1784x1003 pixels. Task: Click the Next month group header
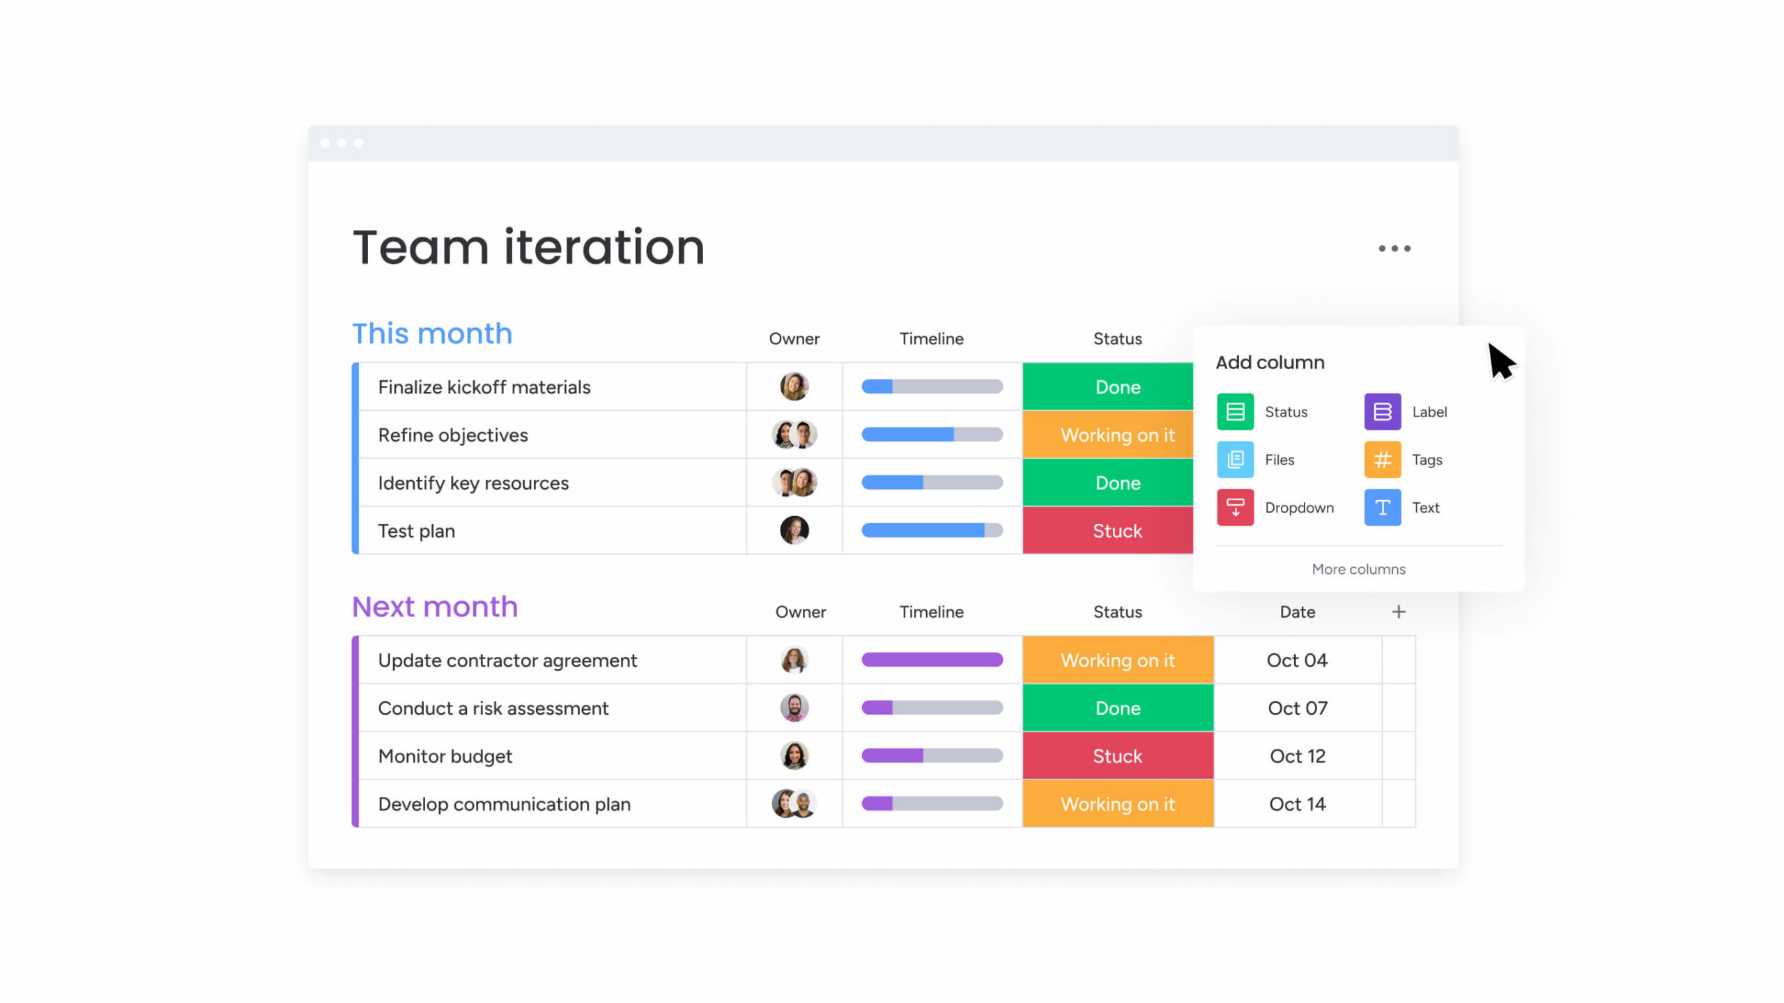[435, 606]
